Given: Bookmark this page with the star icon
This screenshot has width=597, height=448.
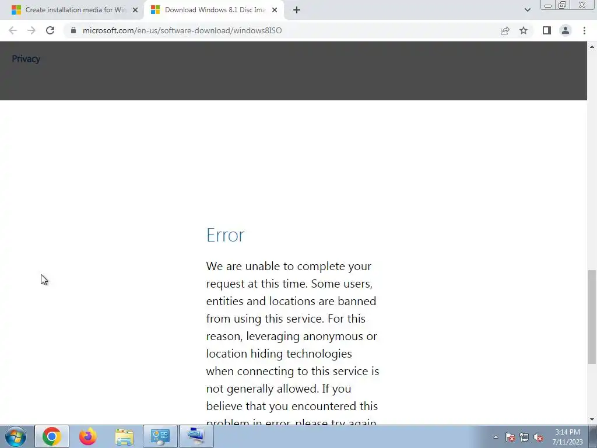Looking at the screenshot, I should point(524,30).
